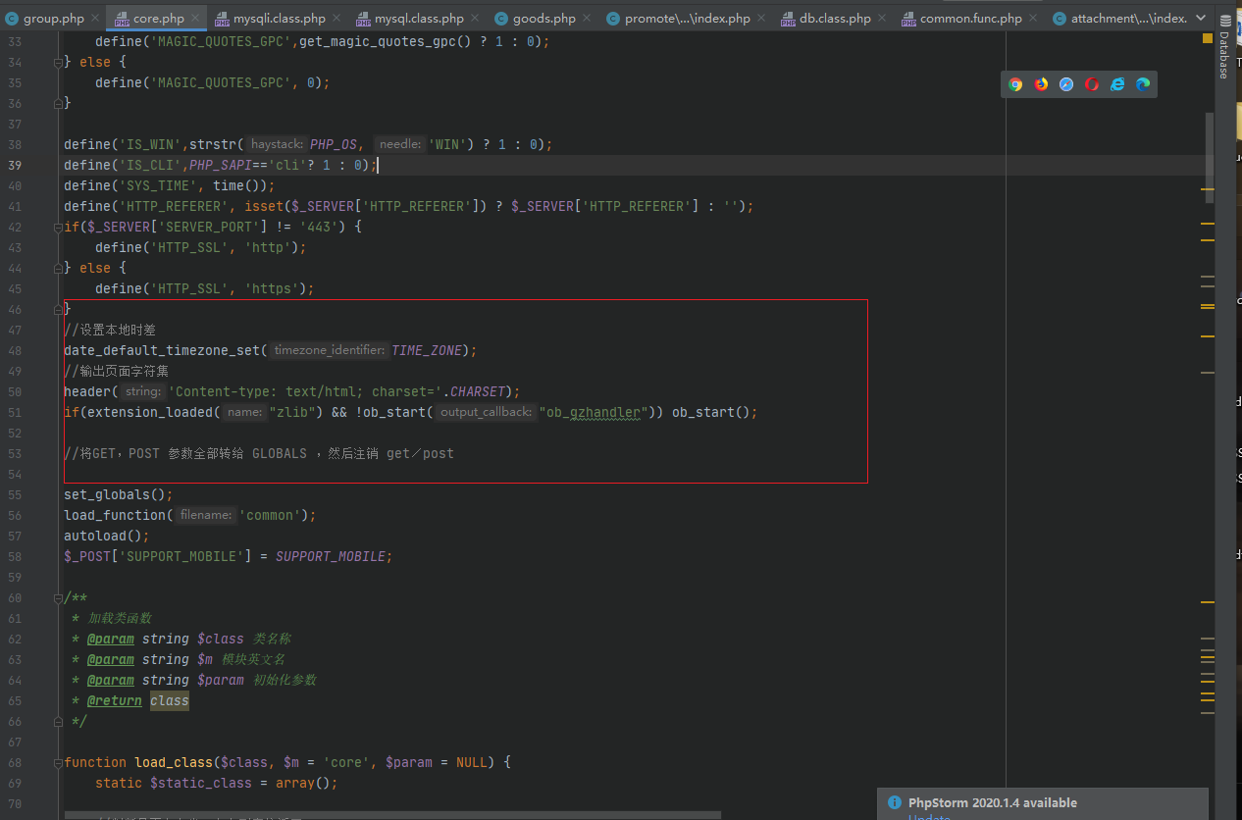Click the yellow inspection indicator at top of scrollbar
Image resolution: width=1242 pixels, height=820 pixels.
click(1208, 37)
